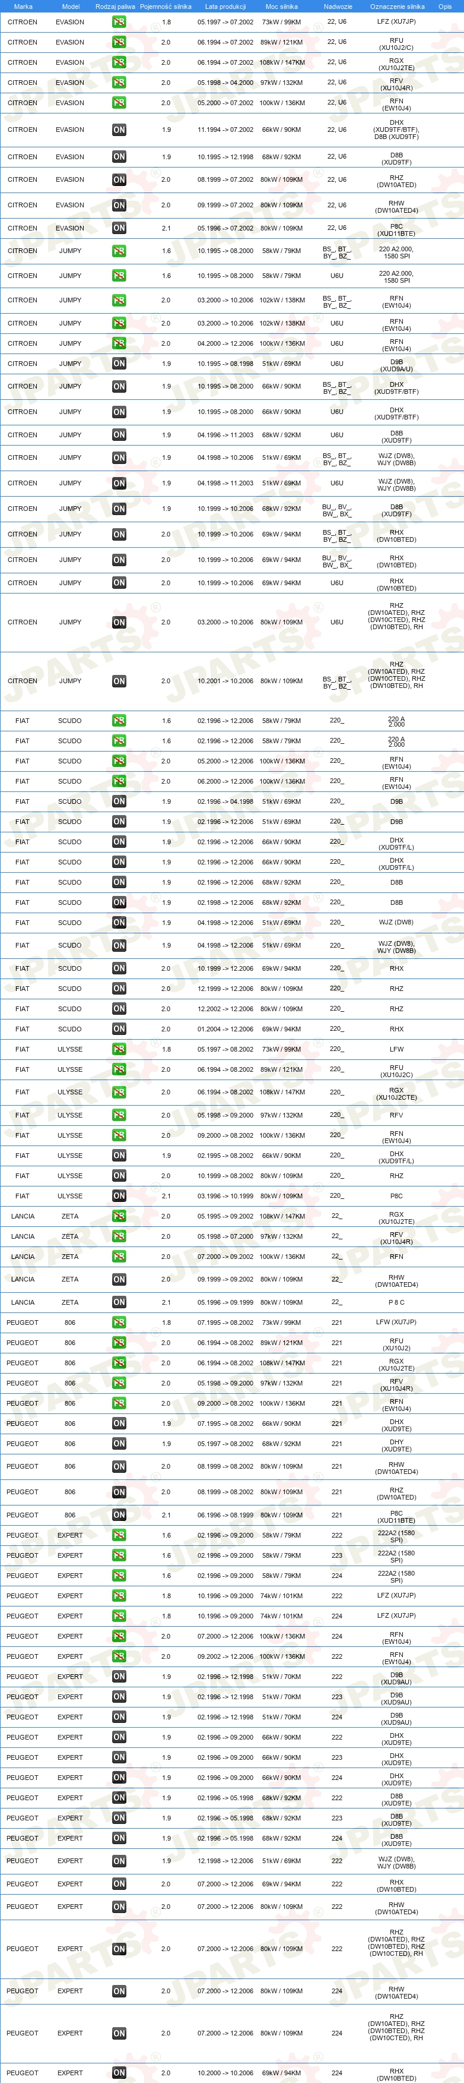464x2083 pixels.
Task: Select production years cell 09.2002 -> 12.2006
Action: click(x=225, y=1657)
